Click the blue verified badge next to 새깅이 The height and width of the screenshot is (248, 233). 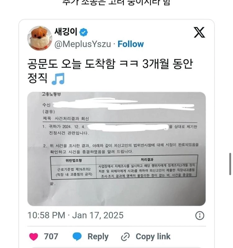pyautogui.click(x=84, y=32)
